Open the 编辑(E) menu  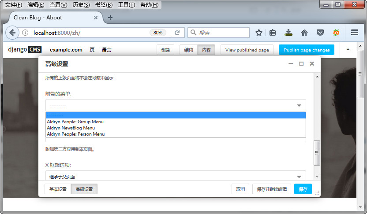(x=36, y=5)
